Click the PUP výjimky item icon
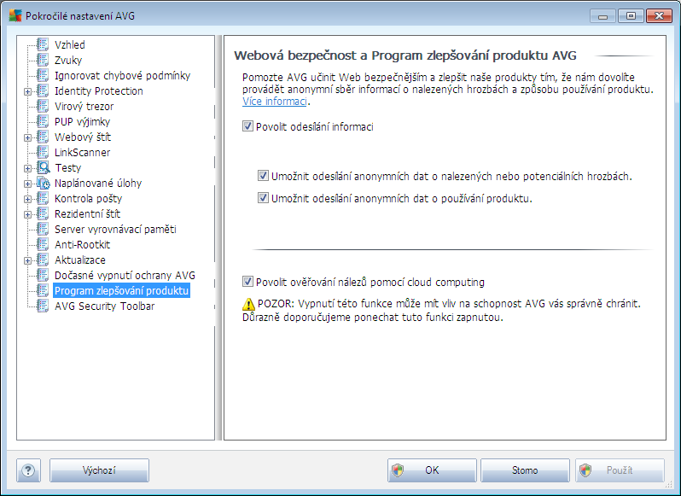Viewport: 681px width, 496px height. tap(43, 121)
